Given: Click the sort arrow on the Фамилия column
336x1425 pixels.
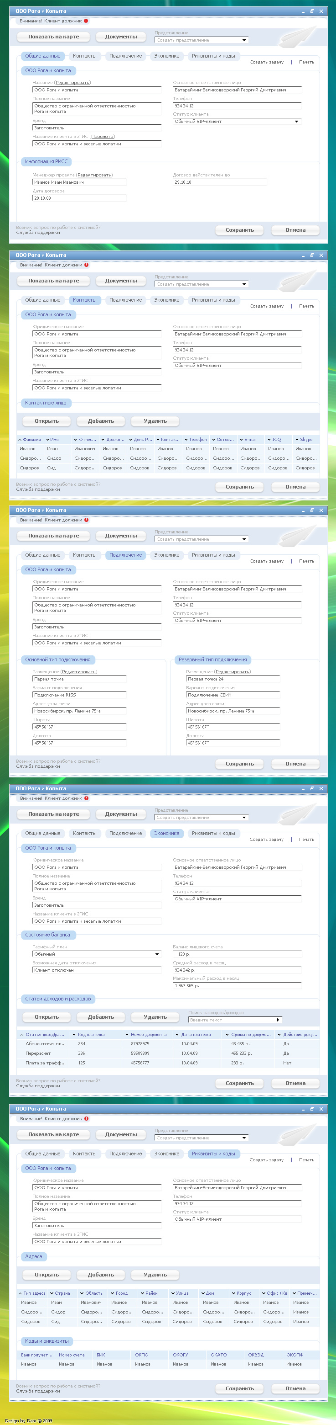Looking at the screenshot, I should click(21, 440).
